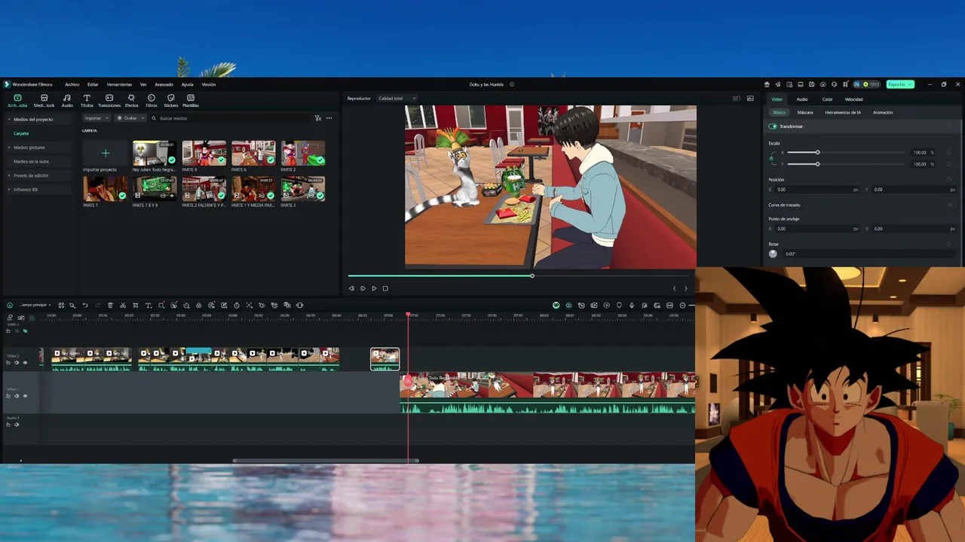Image resolution: width=965 pixels, height=542 pixels.
Task: Toggle the scale aspect ratio lock
Action: coord(771,158)
